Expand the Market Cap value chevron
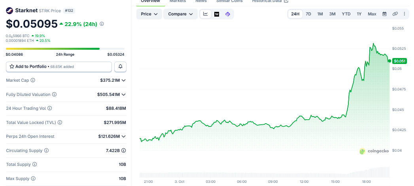This screenshot has width=414, height=186. pyautogui.click(x=123, y=80)
